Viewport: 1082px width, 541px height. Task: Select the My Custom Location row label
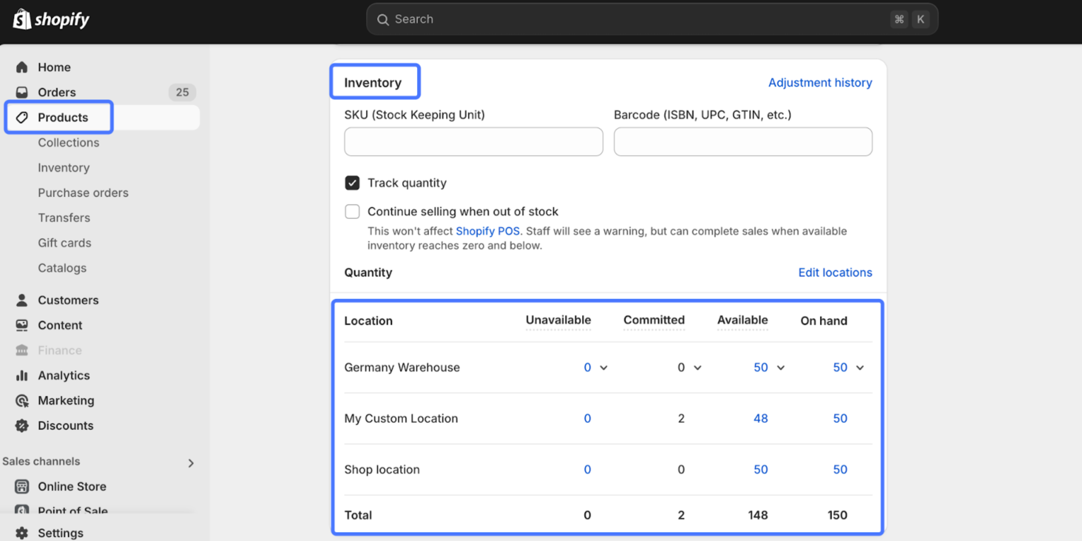pyautogui.click(x=401, y=418)
